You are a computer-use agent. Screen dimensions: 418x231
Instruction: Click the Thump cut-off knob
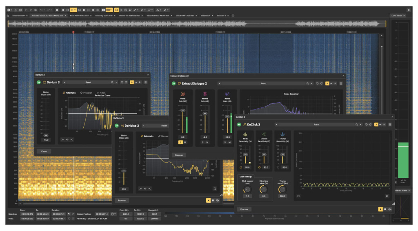282,189
